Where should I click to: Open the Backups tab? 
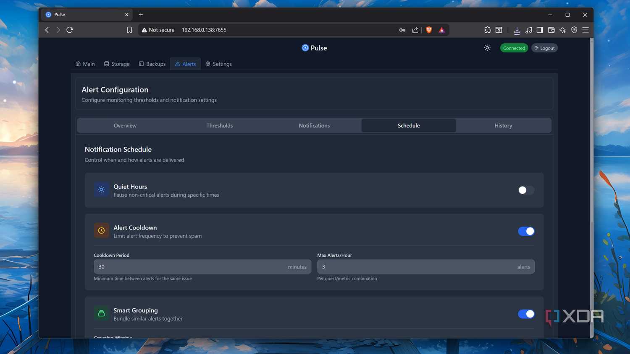pyautogui.click(x=152, y=64)
